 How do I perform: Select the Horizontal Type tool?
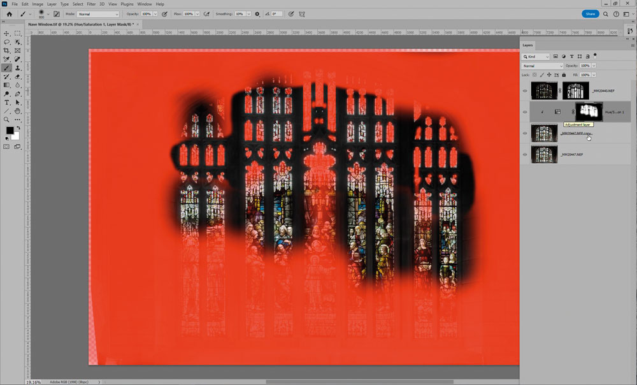[6, 103]
